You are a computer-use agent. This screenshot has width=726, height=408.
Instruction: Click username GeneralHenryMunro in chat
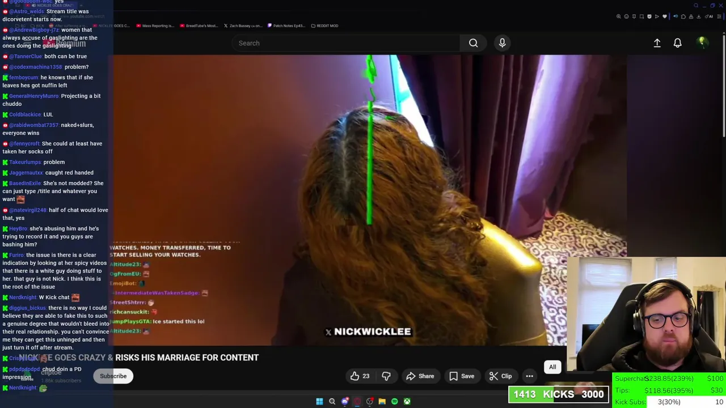34,96
